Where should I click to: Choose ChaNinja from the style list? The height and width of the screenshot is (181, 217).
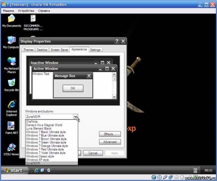pos(51,121)
